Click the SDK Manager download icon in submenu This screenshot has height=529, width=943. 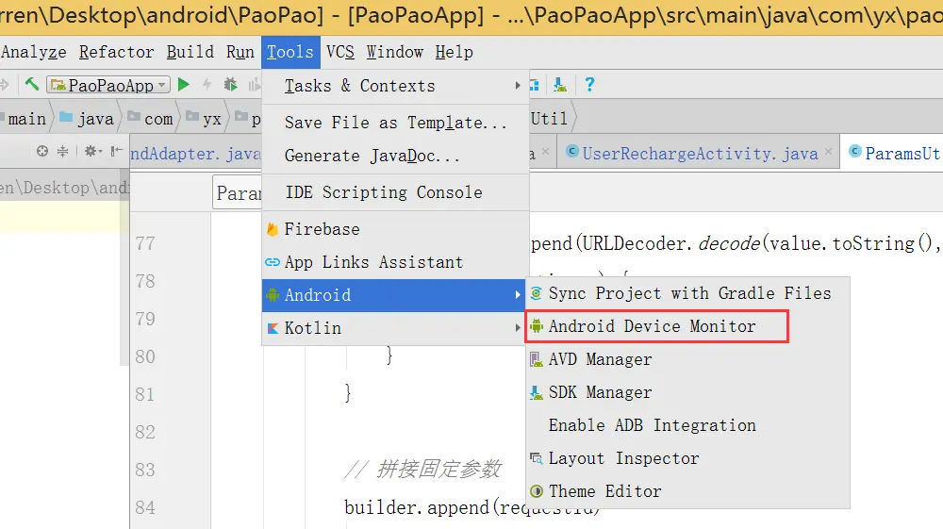[536, 392]
